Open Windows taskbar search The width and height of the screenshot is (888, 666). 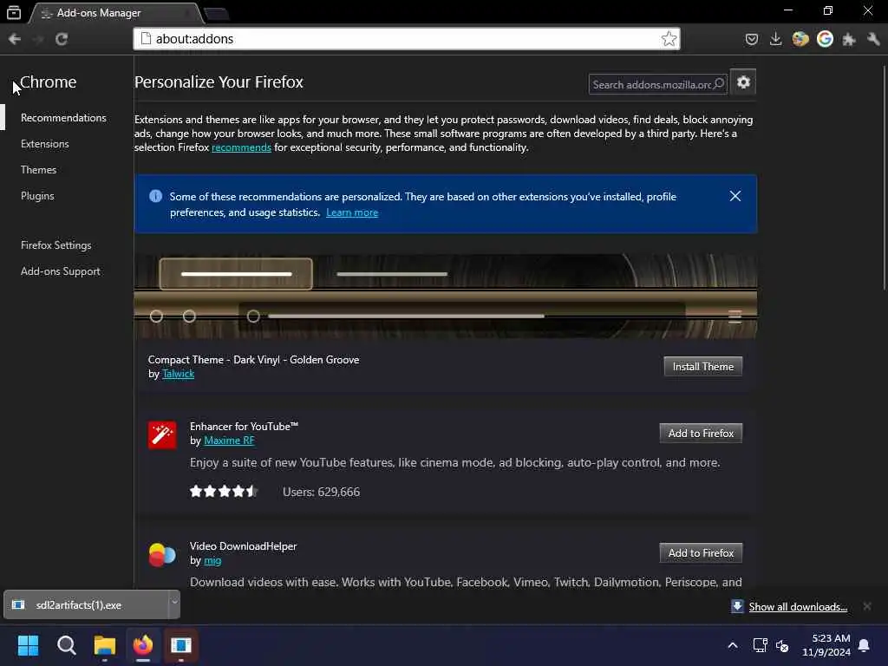point(66,645)
